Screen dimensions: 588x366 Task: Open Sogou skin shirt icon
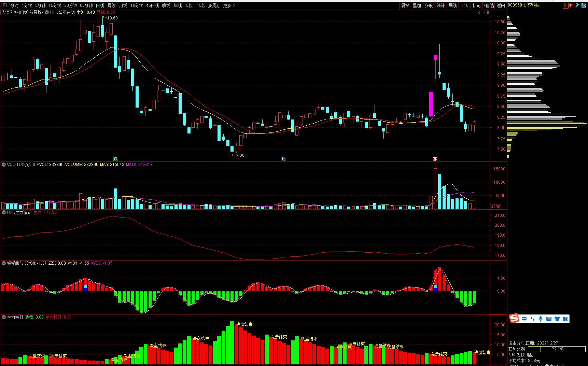557,319
